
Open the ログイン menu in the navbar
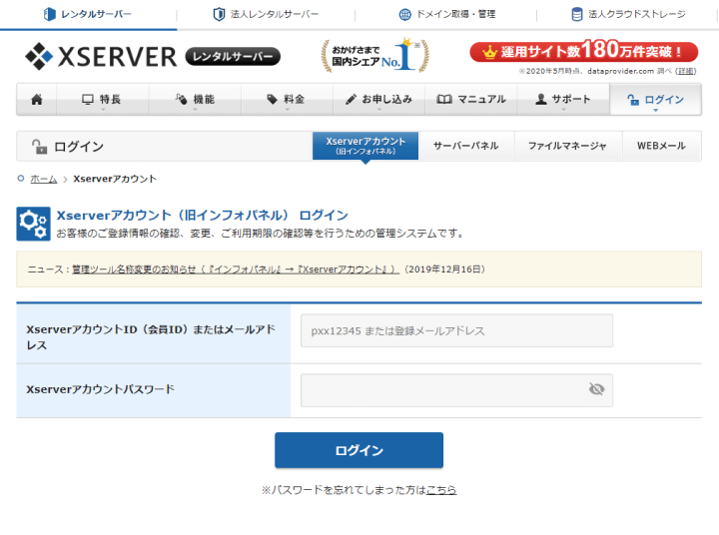click(655, 99)
